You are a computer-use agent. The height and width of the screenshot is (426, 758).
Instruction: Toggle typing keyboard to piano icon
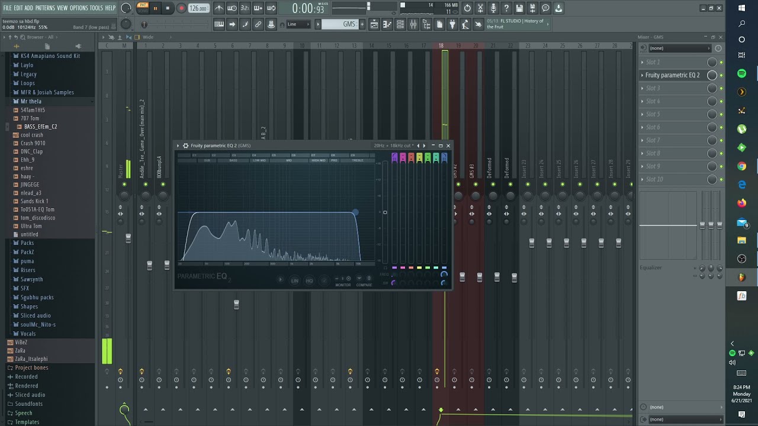tap(219, 24)
